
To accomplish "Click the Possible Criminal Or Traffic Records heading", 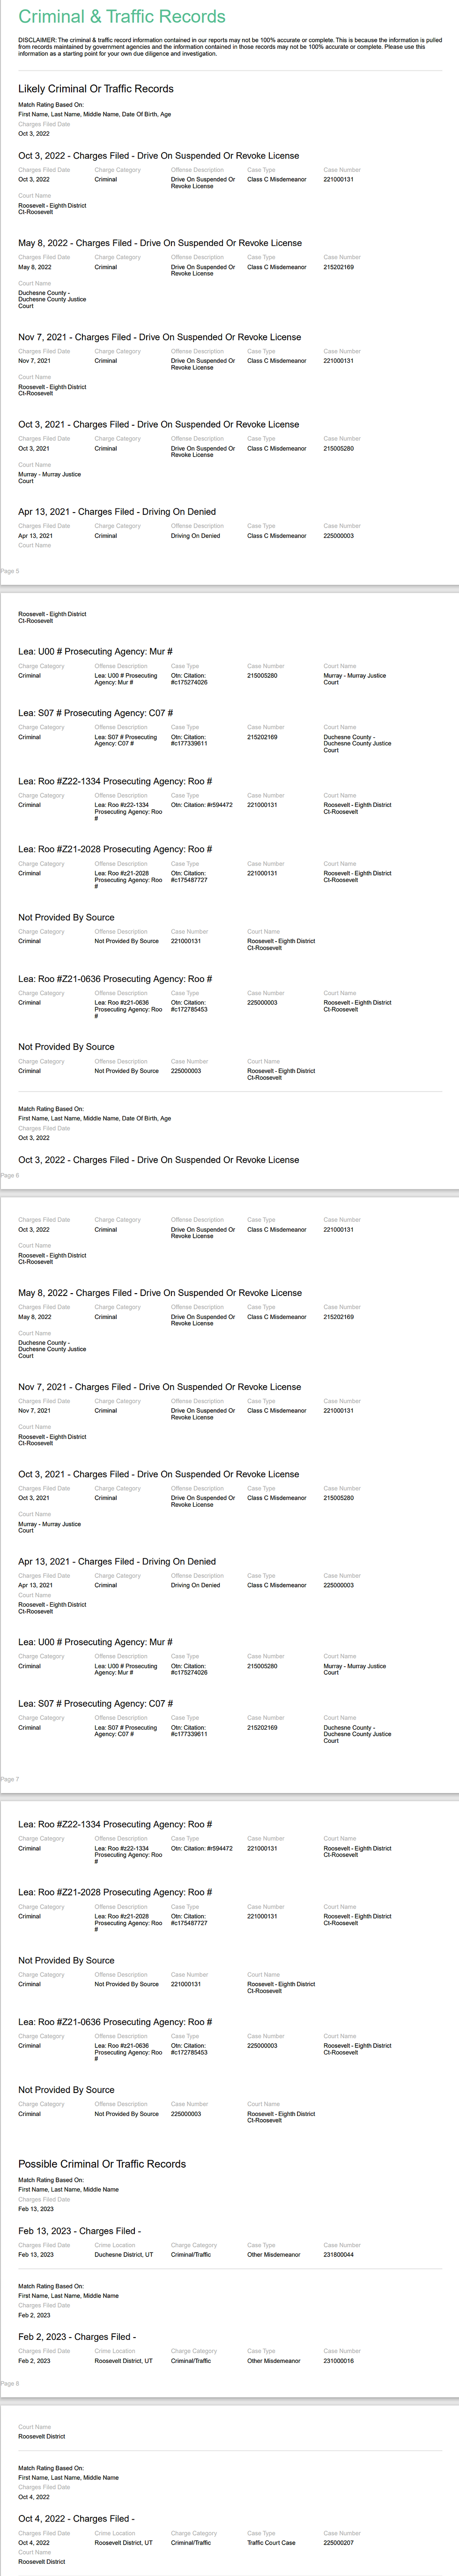I will (102, 2163).
